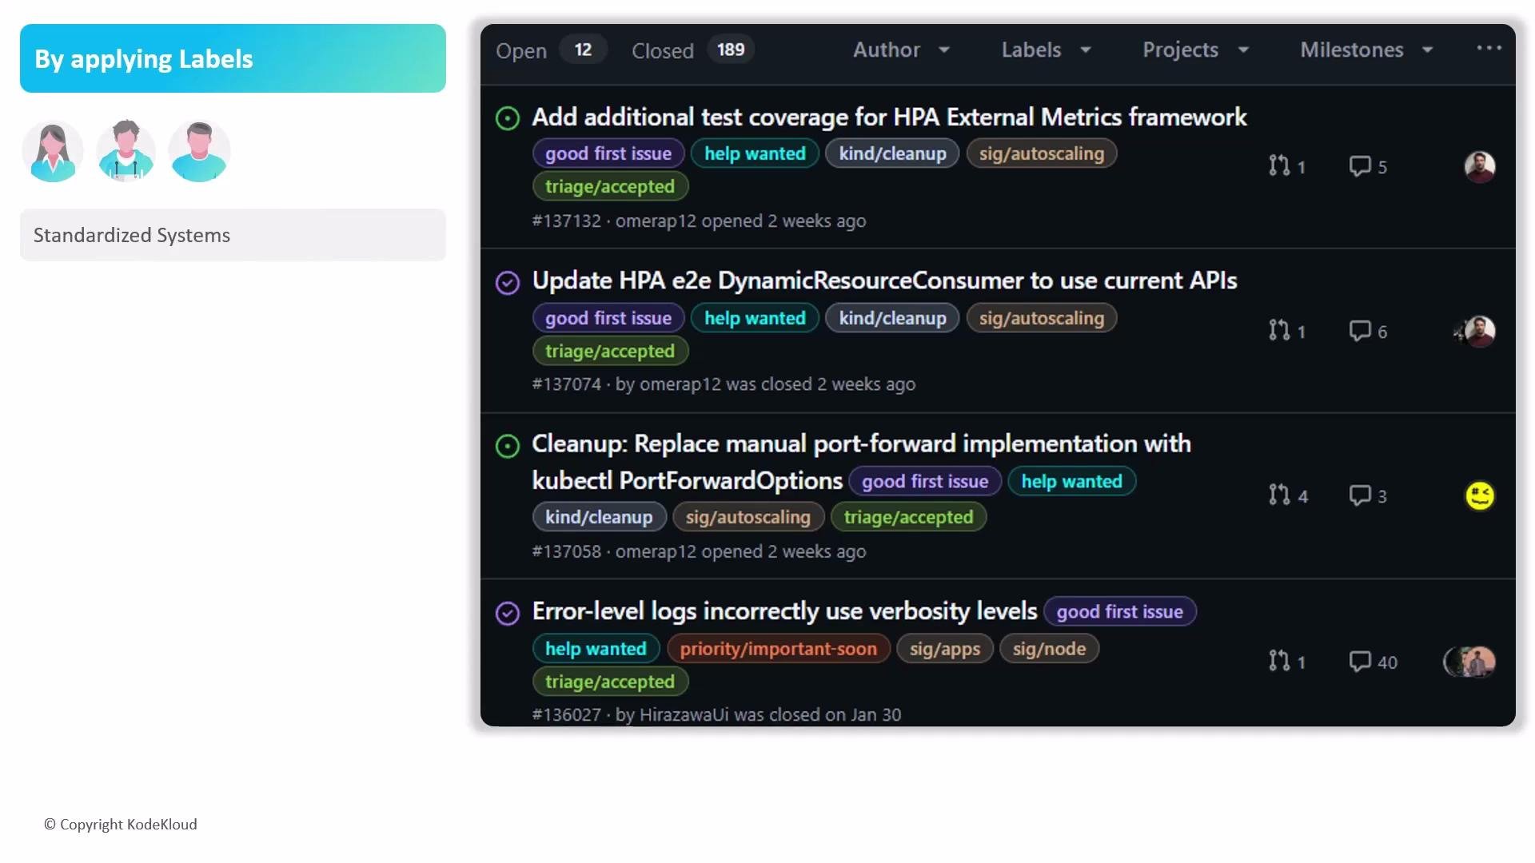The image size is (1535, 863).
Task: Click 'priority/important-soon' label
Action: (778, 649)
